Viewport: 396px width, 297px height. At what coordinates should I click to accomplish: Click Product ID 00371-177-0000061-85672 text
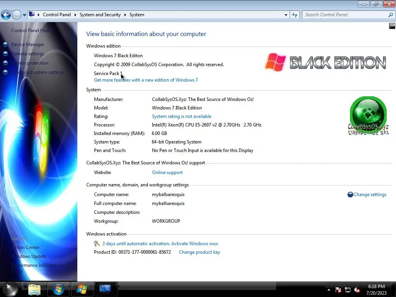[132, 252]
